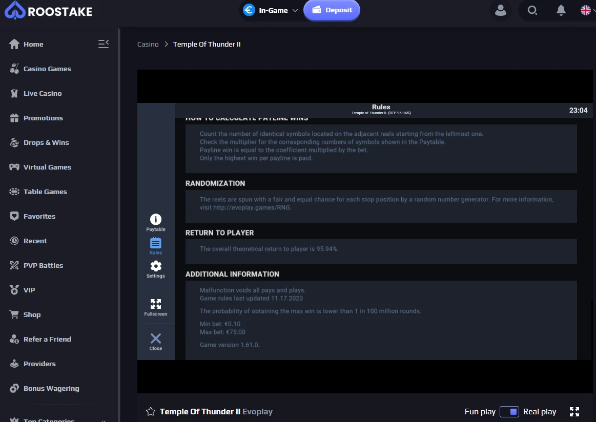The image size is (596, 422).
Task: Open Live Casino in sidebar
Action: (x=43, y=93)
